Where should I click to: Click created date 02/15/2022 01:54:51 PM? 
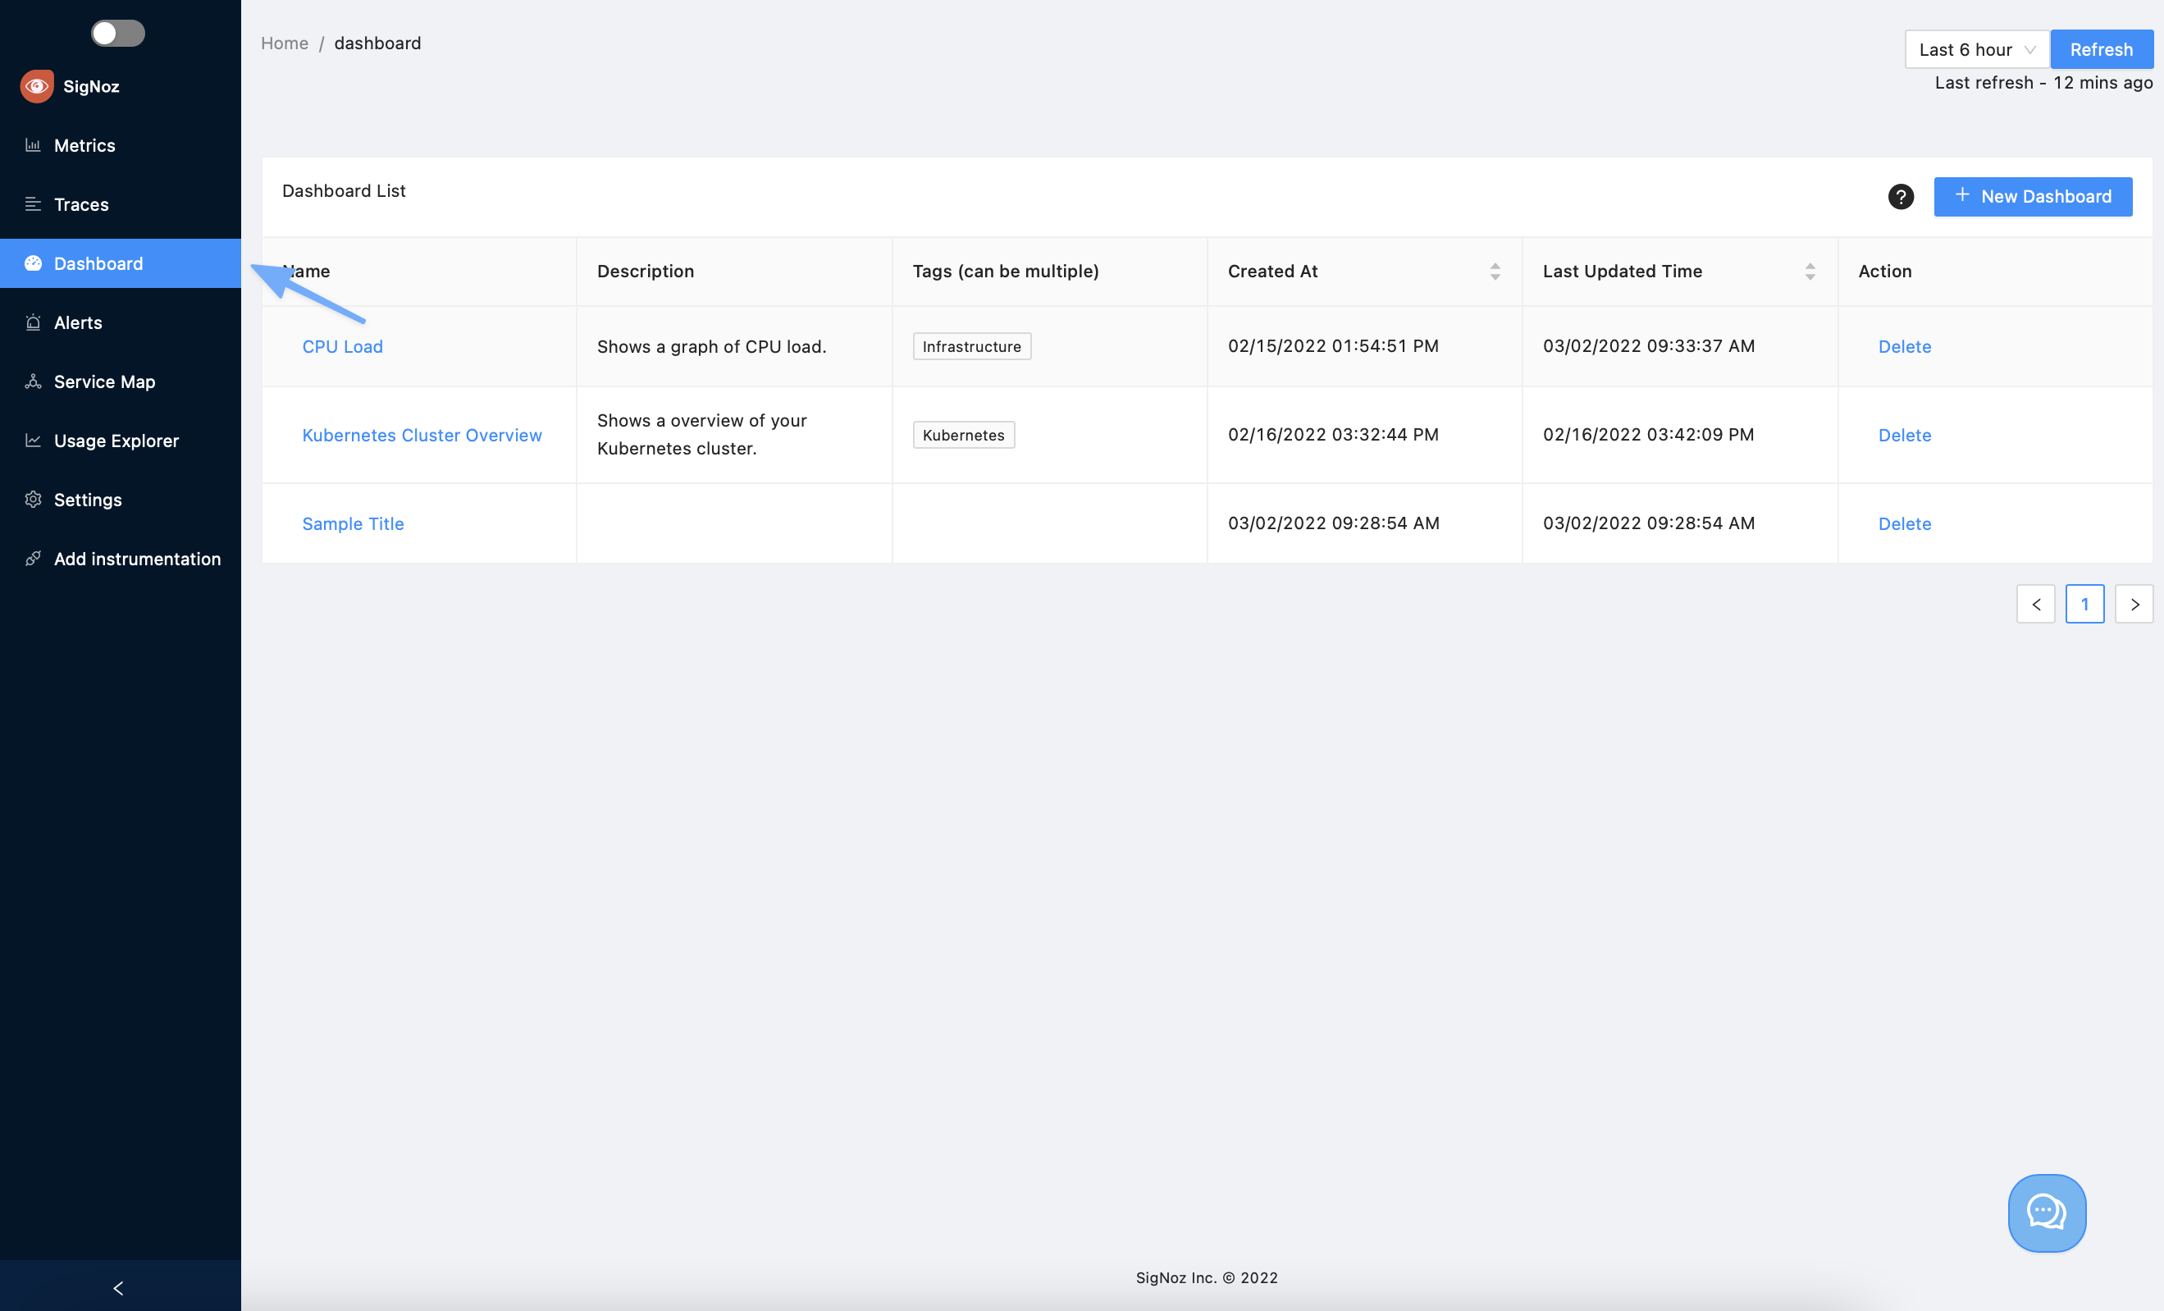click(1333, 346)
